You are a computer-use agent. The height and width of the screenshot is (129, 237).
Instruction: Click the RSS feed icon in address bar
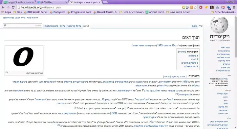(x=191, y=7)
